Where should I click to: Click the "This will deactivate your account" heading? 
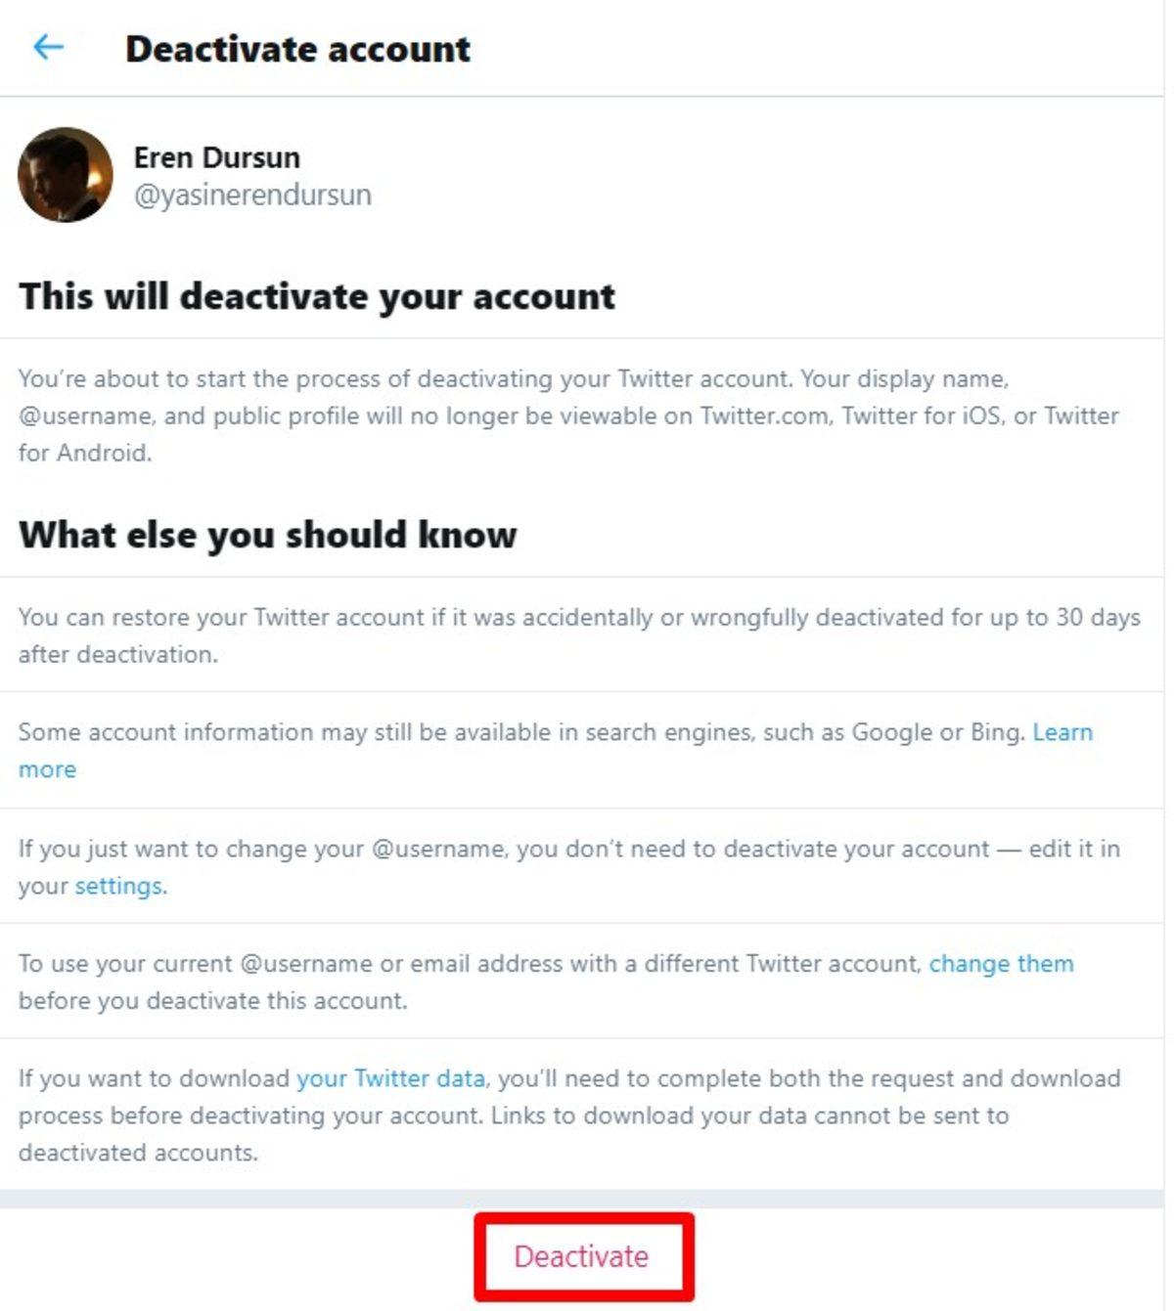[316, 296]
